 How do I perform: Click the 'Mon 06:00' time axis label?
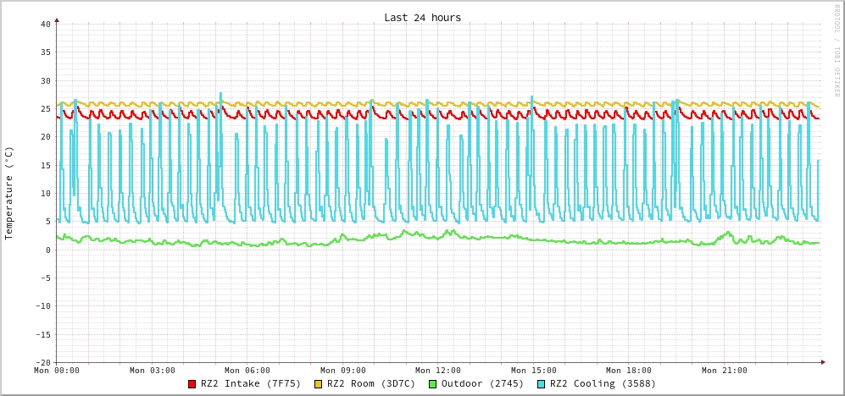pos(247,370)
